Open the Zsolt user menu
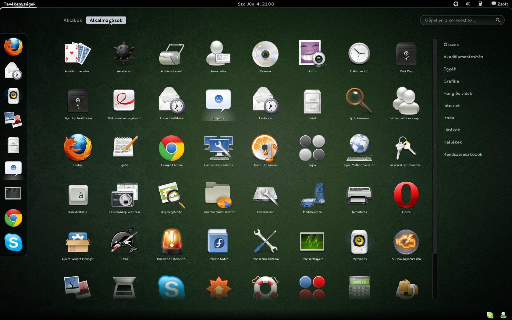Screen dimensions: 512x320 point(500,4)
